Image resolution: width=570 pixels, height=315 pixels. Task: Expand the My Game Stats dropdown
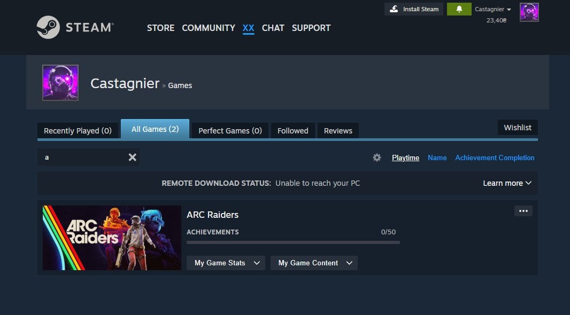click(226, 263)
